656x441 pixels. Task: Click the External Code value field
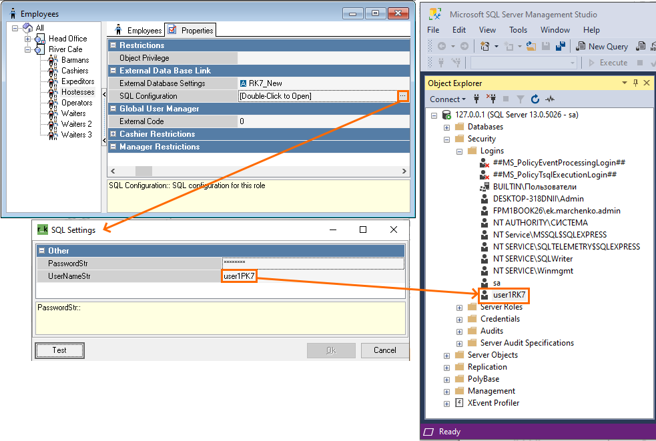324,121
